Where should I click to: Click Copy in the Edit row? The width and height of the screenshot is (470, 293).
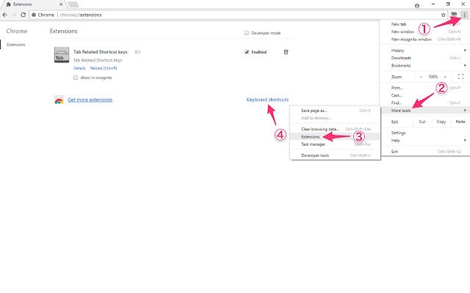coord(441,122)
